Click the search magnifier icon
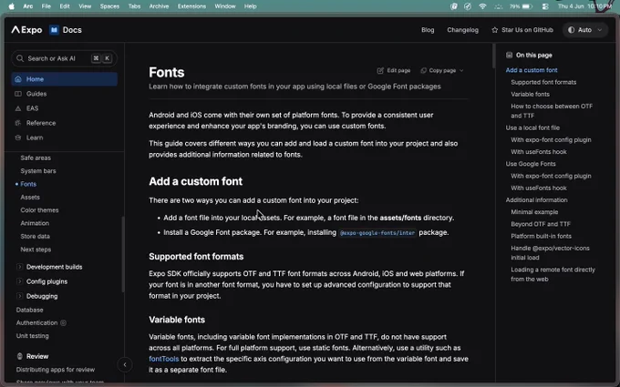This screenshot has width=620, height=387. [x=20, y=58]
